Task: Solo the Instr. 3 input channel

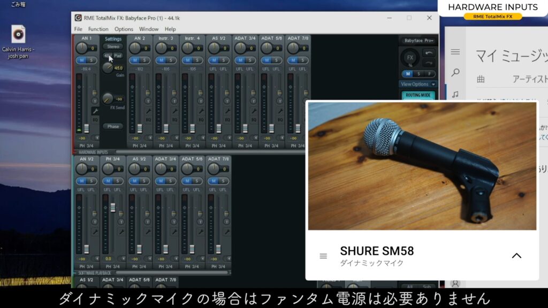Action: pyautogui.click(x=171, y=60)
